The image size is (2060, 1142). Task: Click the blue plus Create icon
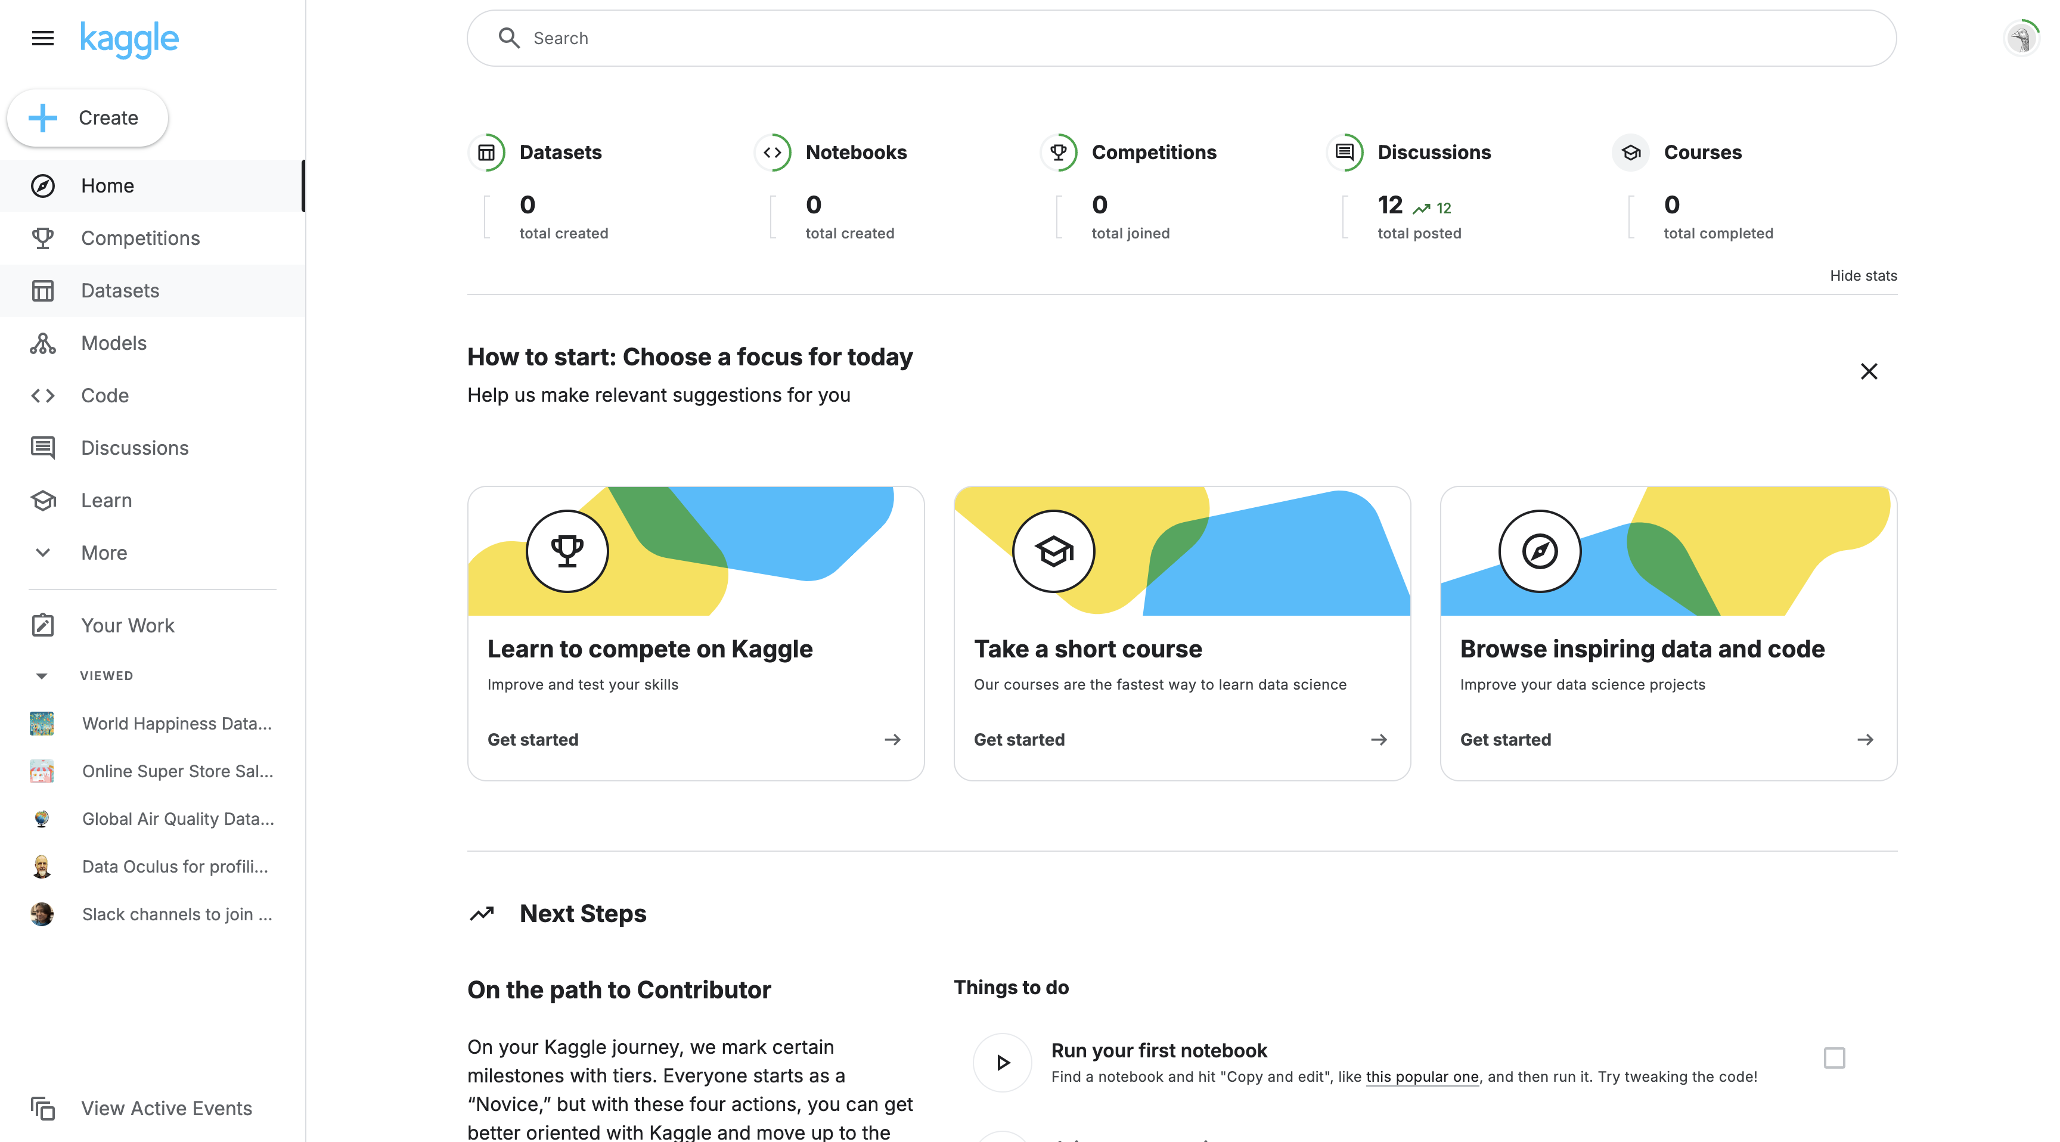click(x=42, y=117)
